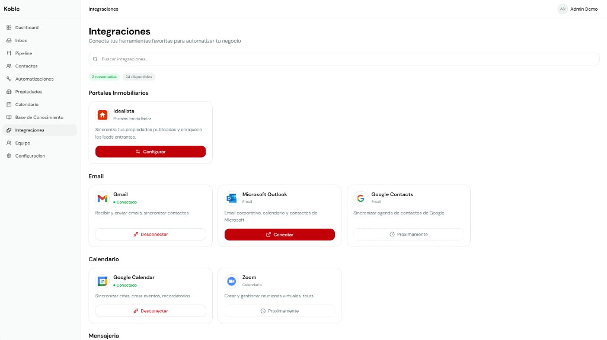607x340 pixels.
Task: Disconnect Google Calendar integration
Action: (x=151, y=311)
